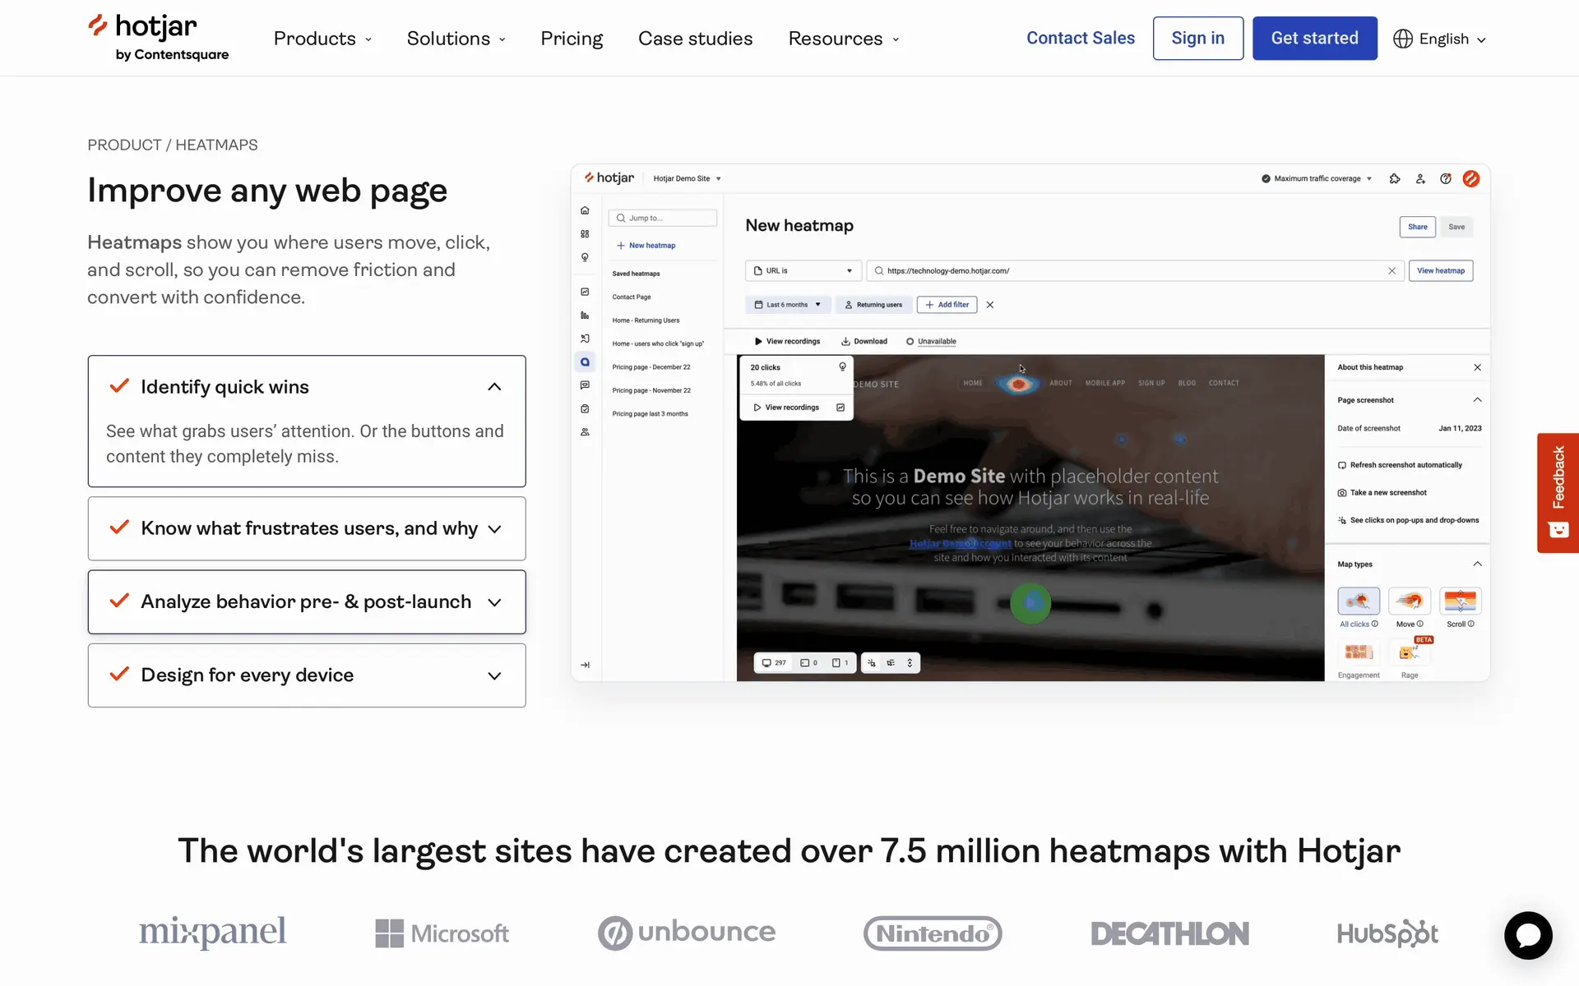The height and width of the screenshot is (986, 1579).
Task: Click the Nintendo logo
Action: tap(932, 933)
